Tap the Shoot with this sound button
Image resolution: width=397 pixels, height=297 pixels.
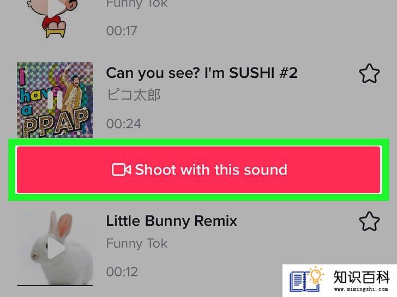[x=198, y=170]
